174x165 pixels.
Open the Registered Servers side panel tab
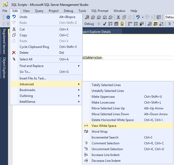[x=4, y=41]
